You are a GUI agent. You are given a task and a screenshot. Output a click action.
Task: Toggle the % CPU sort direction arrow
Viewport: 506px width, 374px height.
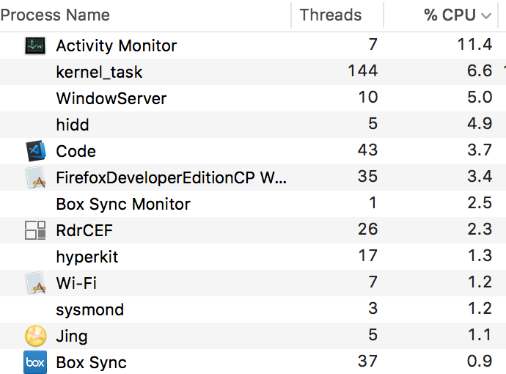[486, 15]
